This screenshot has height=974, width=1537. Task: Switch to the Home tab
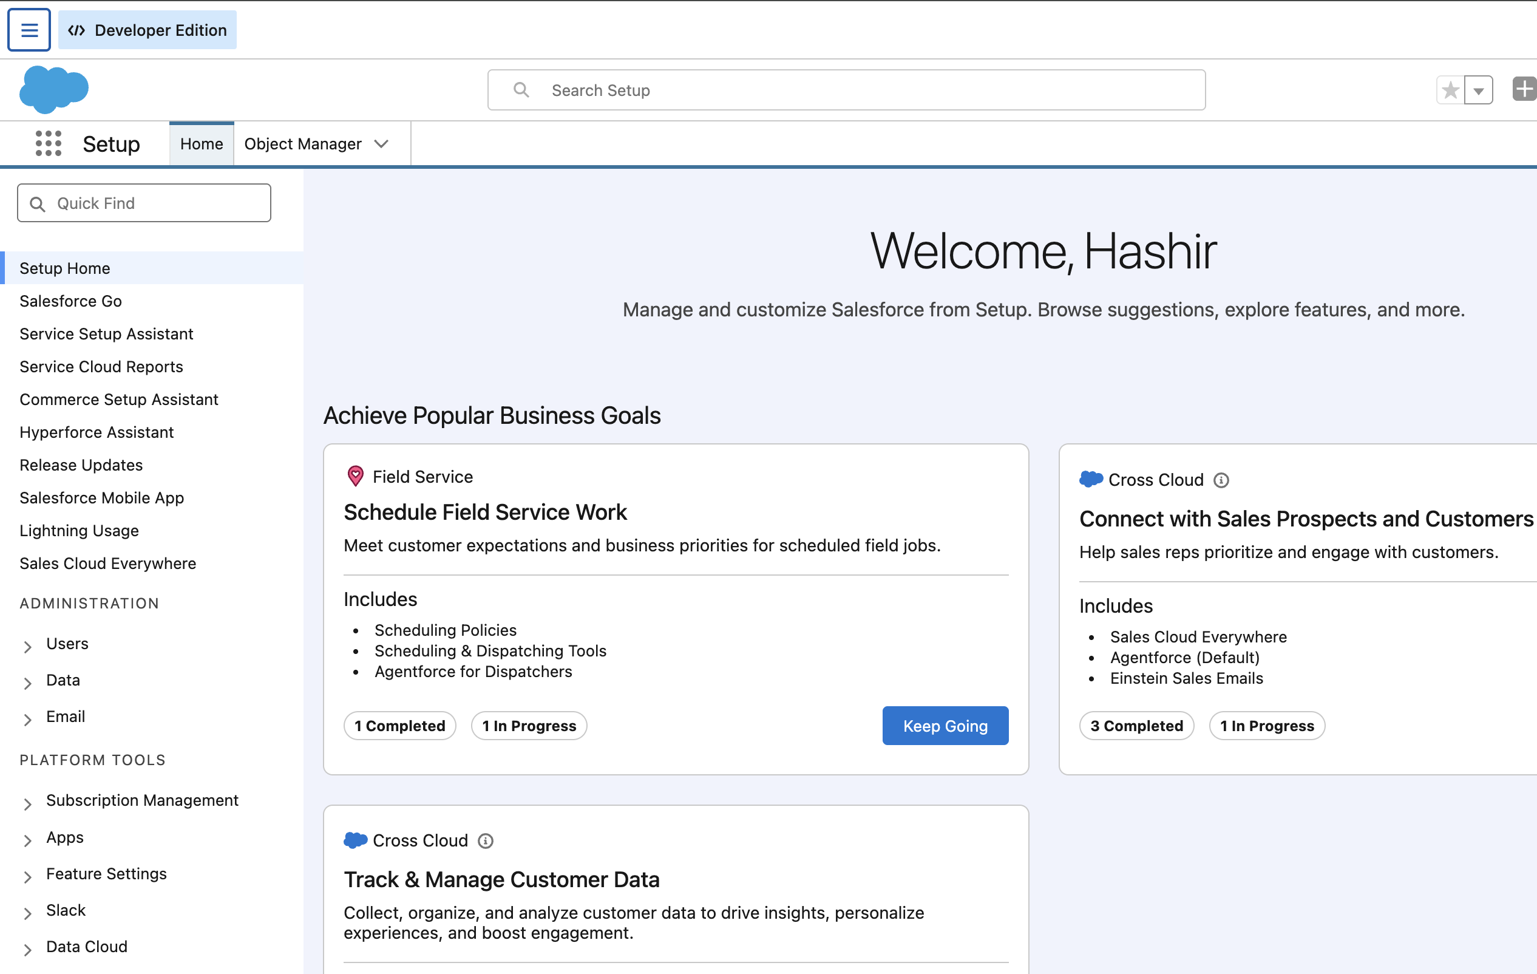(202, 144)
